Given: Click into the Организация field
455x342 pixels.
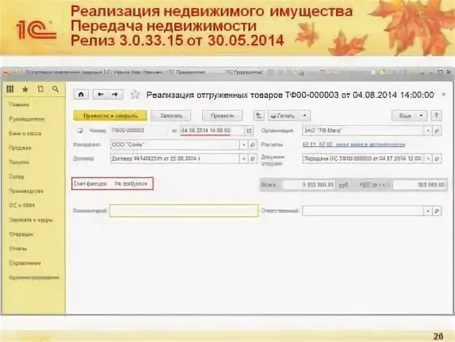Looking at the screenshot, I should pyautogui.click(x=363, y=131).
